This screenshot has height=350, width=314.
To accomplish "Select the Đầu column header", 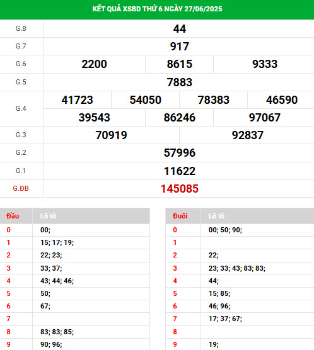I will tap(13, 216).
